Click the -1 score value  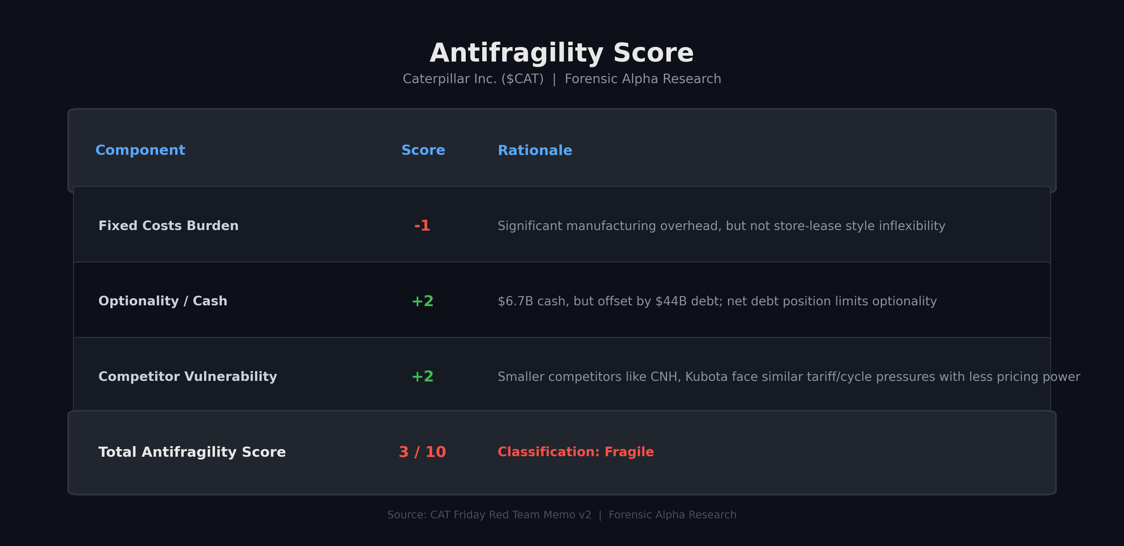(422, 226)
